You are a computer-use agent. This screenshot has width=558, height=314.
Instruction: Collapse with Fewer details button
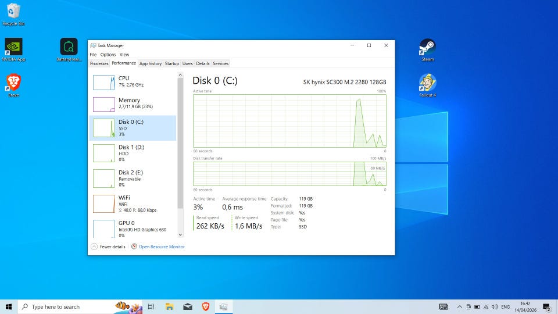point(108,247)
